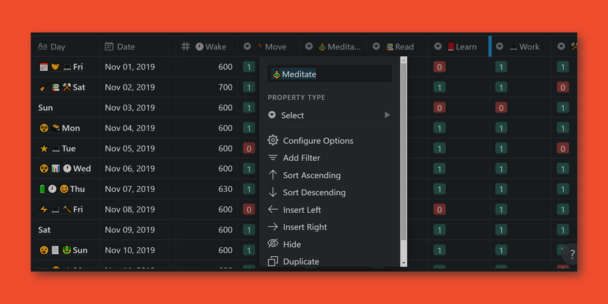
Task: Open the Learn column header dropdown
Action: pyautogui.click(x=438, y=47)
